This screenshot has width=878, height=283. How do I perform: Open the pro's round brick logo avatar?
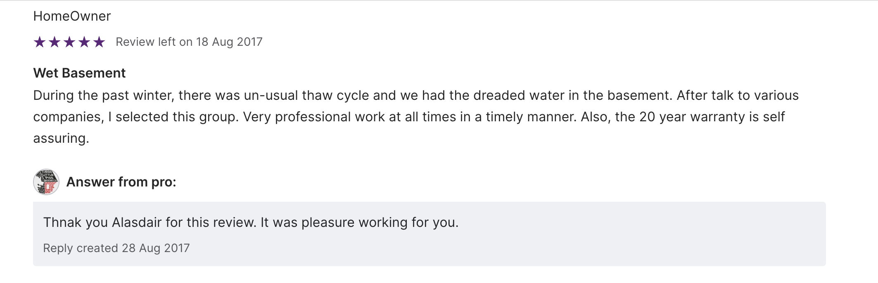coord(46,182)
